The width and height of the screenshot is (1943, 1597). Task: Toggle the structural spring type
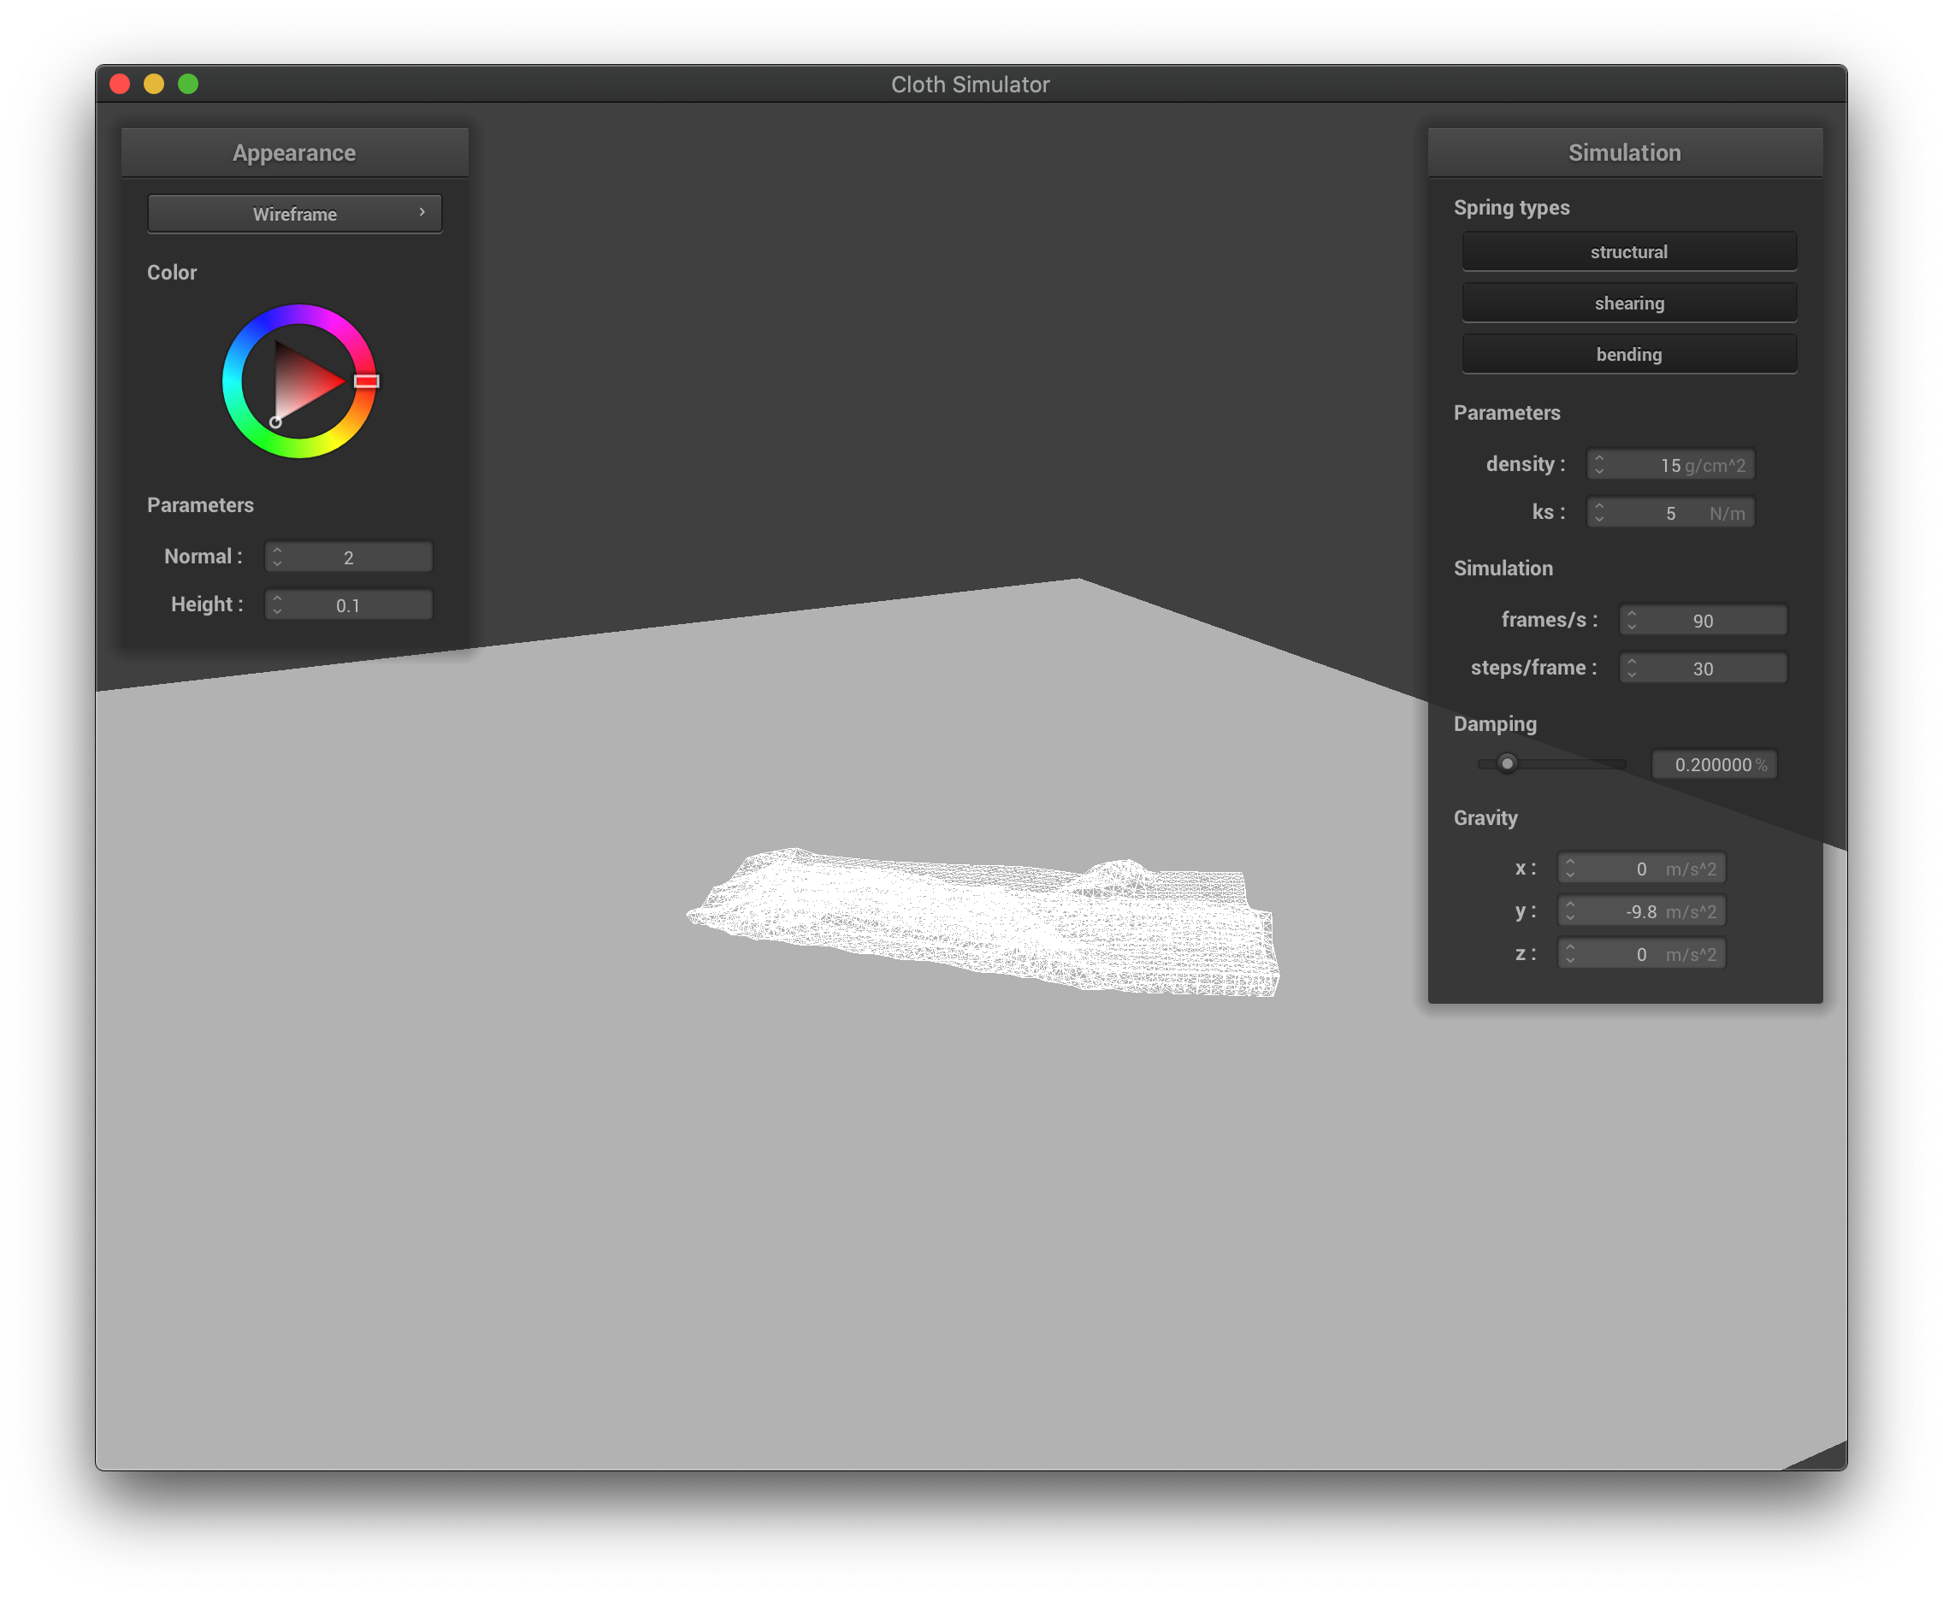tap(1628, 252)
